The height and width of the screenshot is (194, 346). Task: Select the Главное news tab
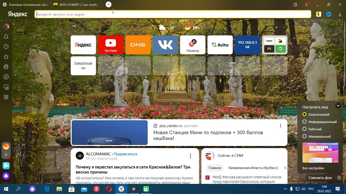215,168
